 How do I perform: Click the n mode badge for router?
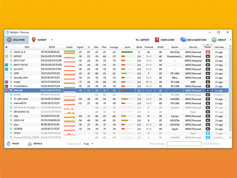(x=208, y=82)
